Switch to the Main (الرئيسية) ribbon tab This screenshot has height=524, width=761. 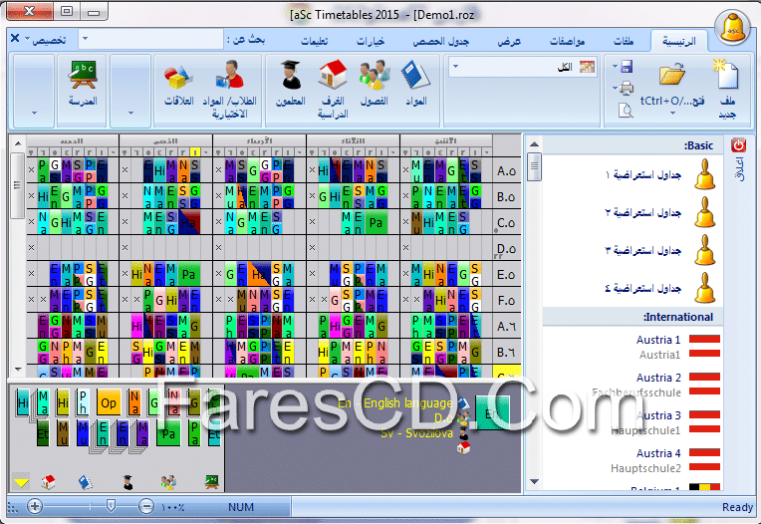[678, 41]
